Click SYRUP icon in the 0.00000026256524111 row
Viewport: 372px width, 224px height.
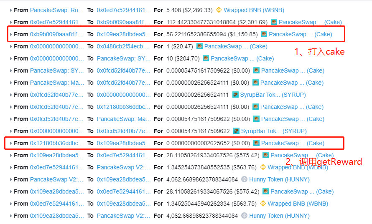[235, 94]
